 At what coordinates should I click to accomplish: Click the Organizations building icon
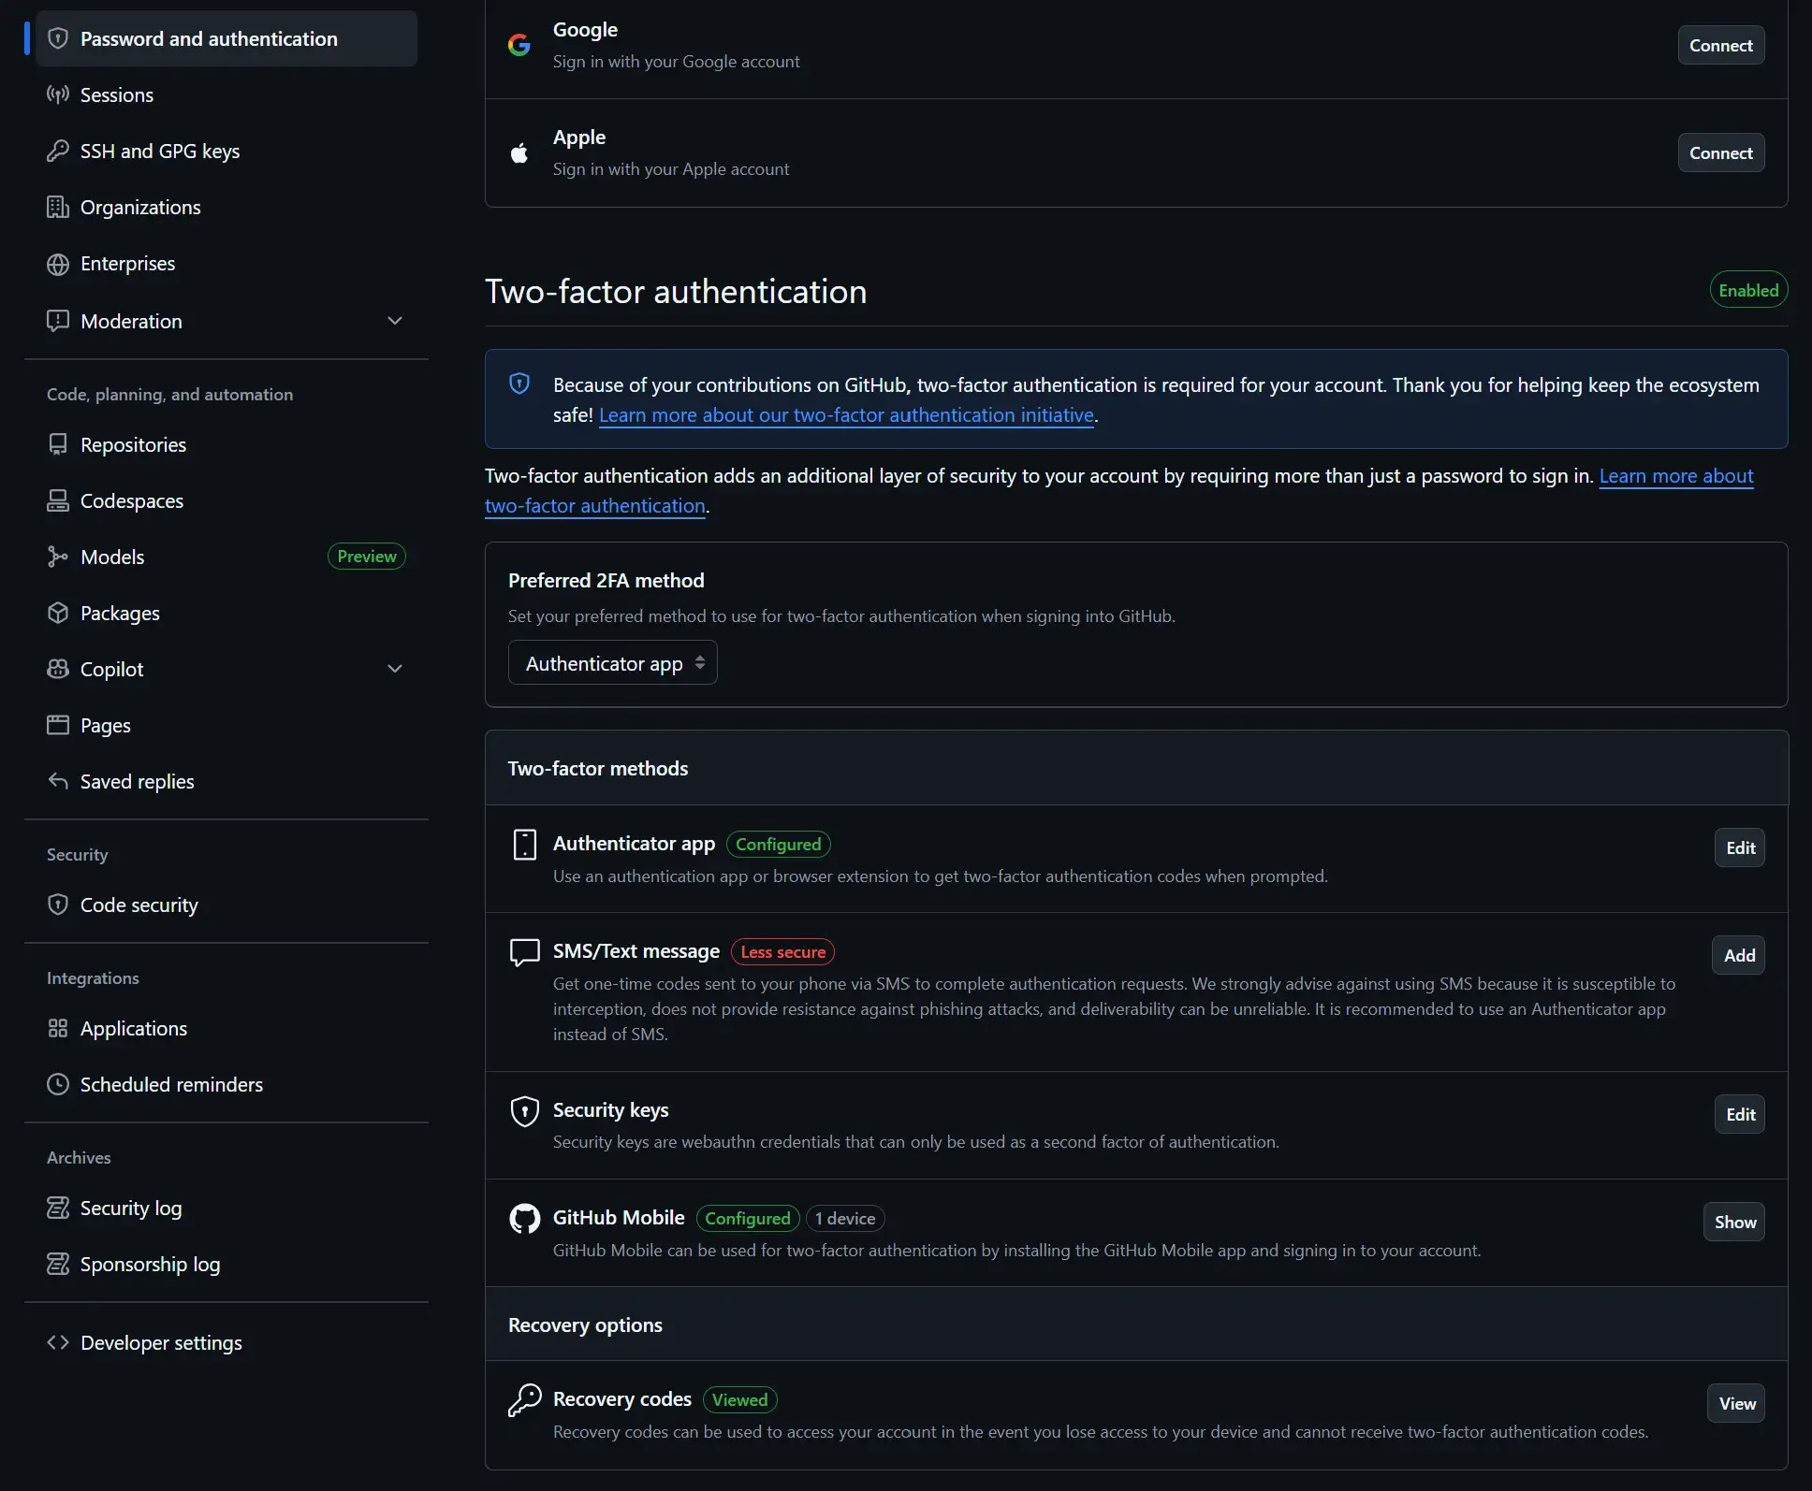click(58, 207)
